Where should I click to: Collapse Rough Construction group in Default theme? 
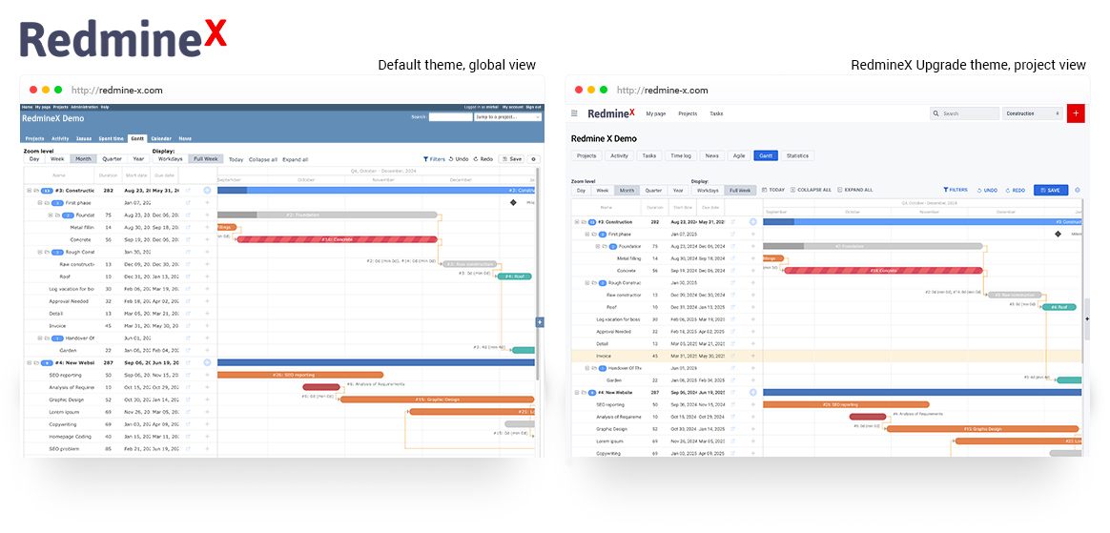coord(40,252)
